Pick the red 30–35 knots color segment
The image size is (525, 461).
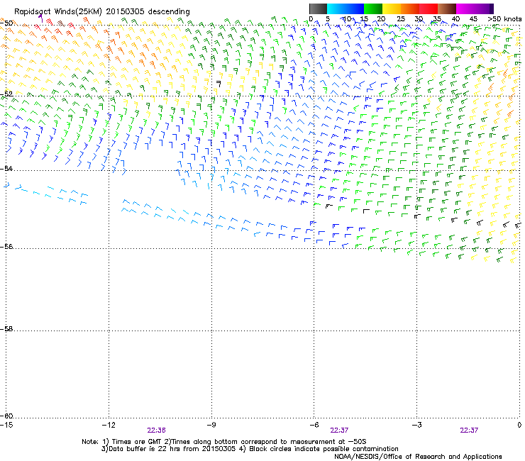point(429,9)
